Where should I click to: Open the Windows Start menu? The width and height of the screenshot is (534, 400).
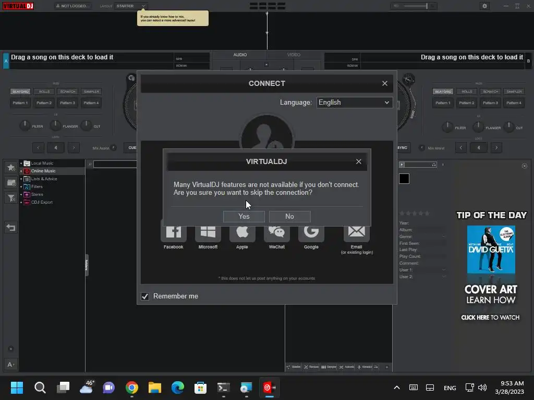tap(17, 387)
